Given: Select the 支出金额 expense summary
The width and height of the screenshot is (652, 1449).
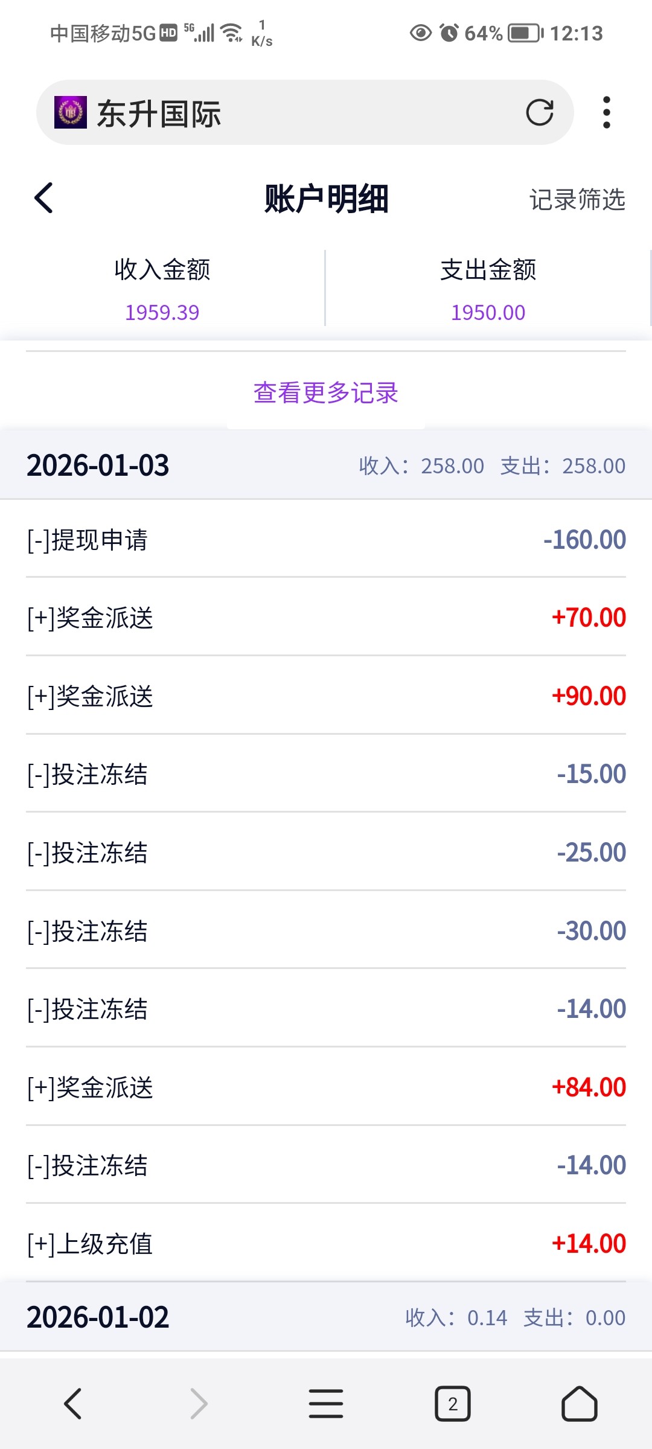Looking at the screenshot, I should [x=488, y=289].
